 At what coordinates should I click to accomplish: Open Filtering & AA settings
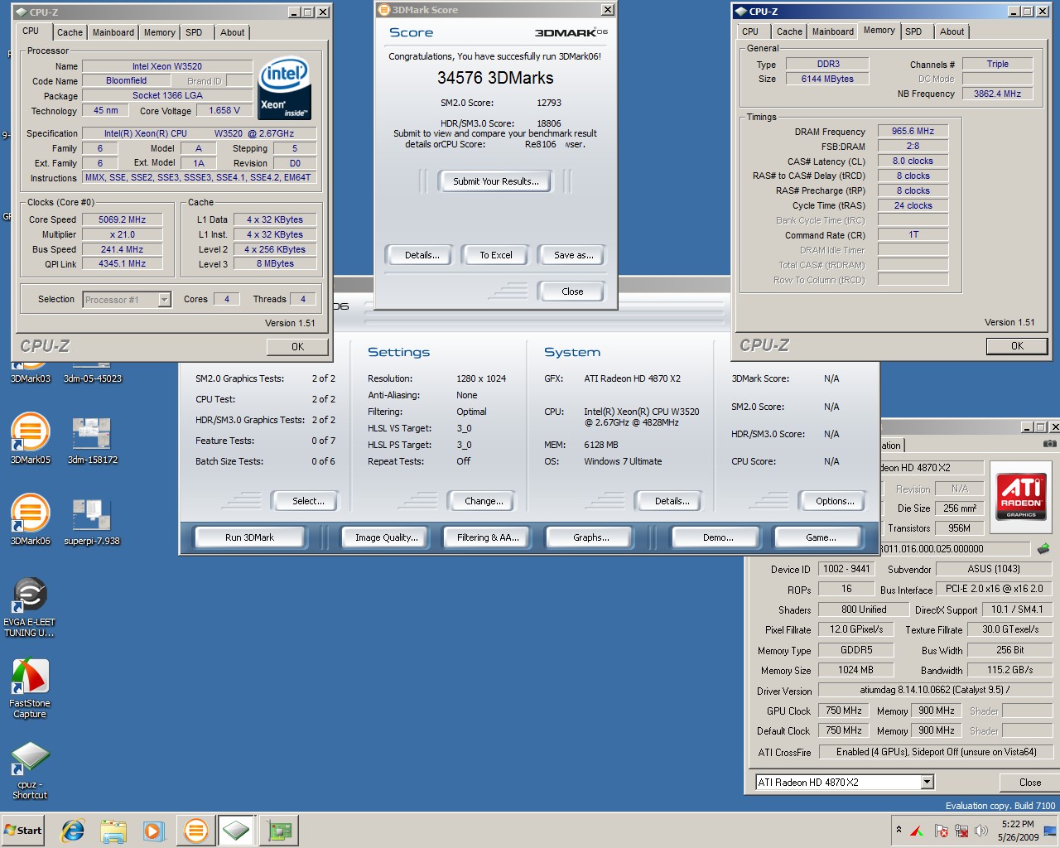click(488, 537)
